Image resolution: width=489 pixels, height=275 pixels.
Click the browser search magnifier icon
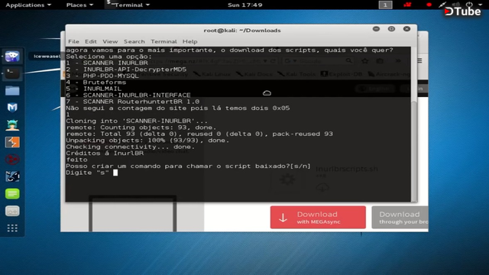[348, 61]
